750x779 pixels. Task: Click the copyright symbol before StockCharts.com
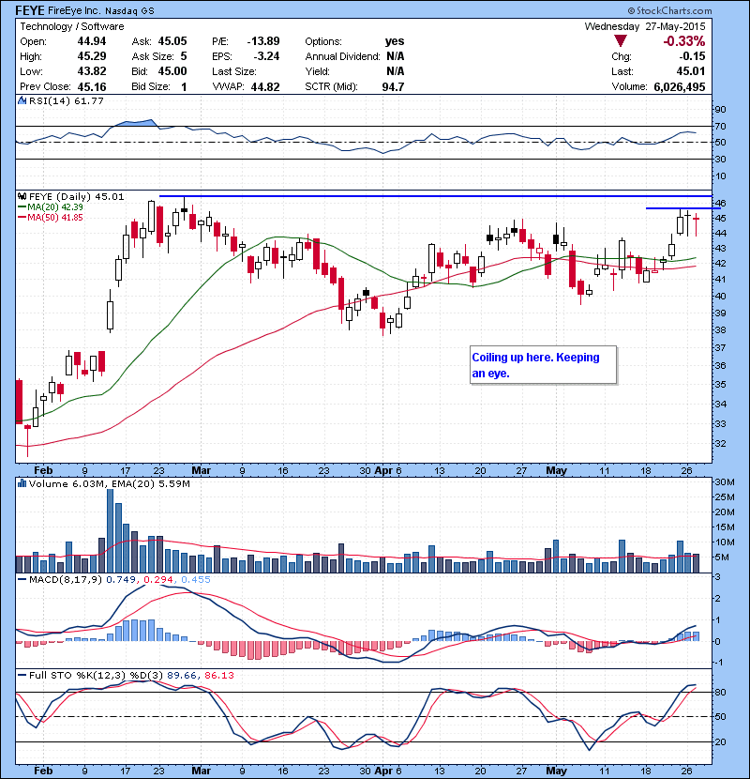tap(631, 10)
